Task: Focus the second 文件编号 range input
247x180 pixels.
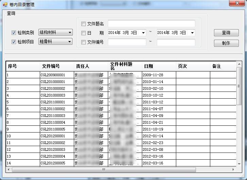Action: pos(176,42)
